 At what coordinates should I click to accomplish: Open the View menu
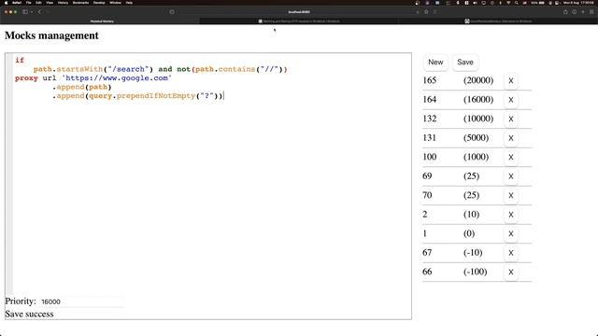click(x=50, y=3)
